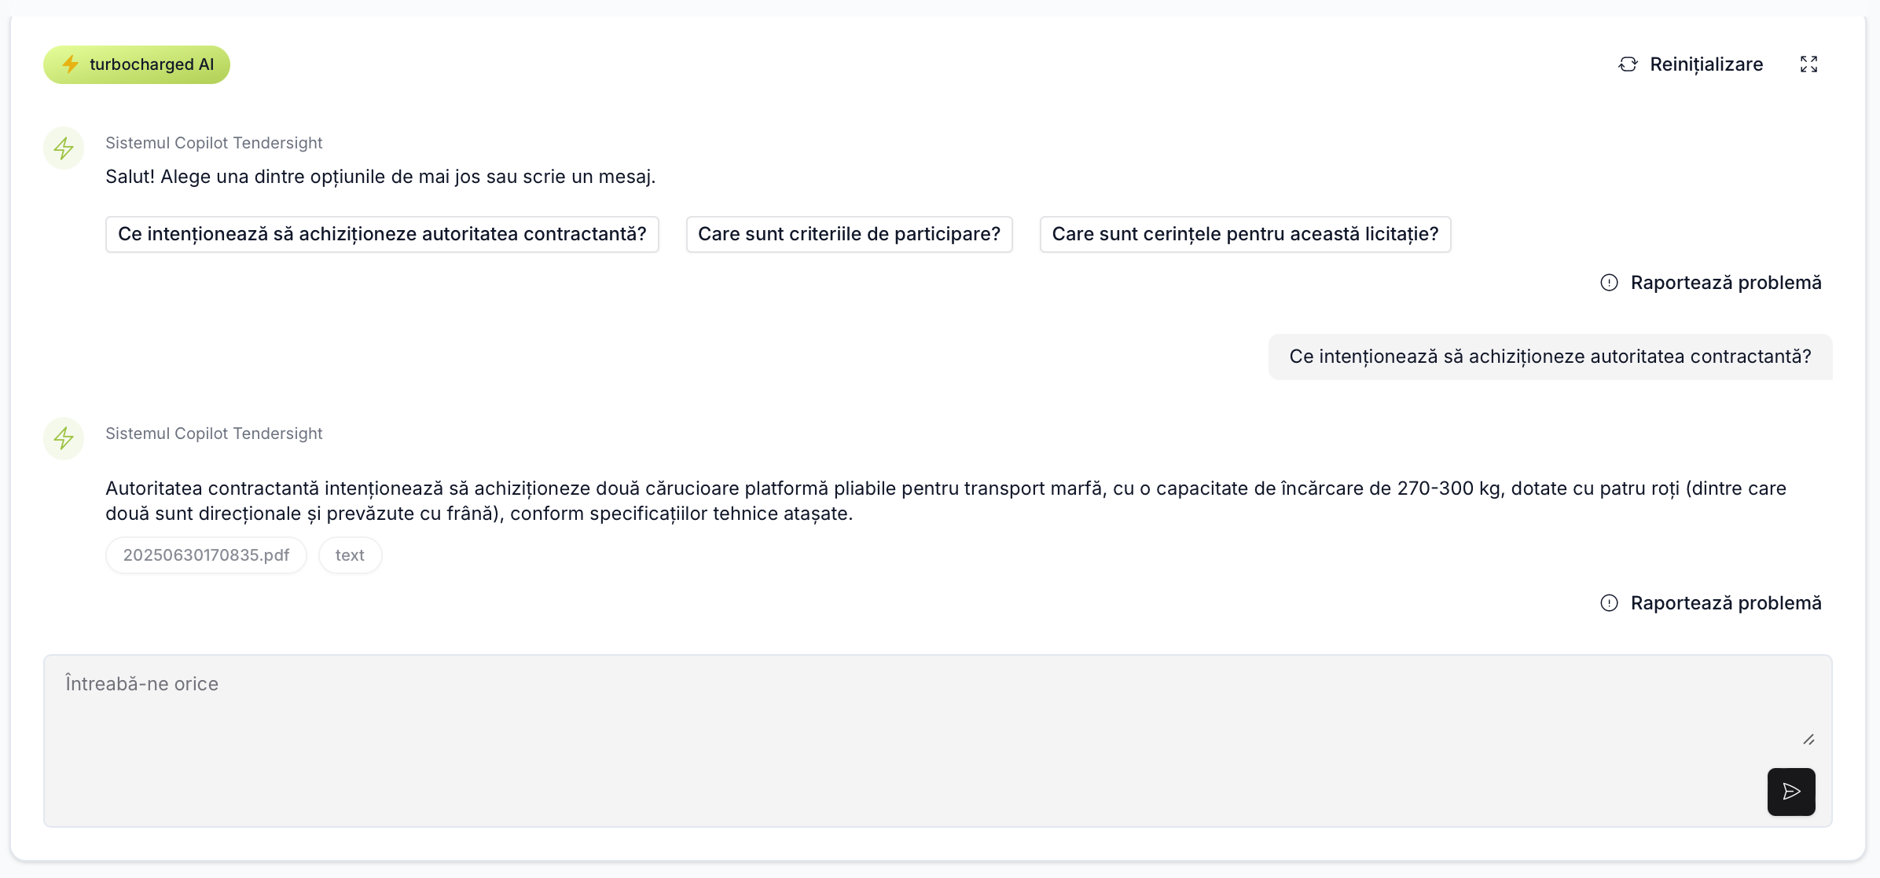Click the 'turbocharged AI' badge label

click(152, 64)
